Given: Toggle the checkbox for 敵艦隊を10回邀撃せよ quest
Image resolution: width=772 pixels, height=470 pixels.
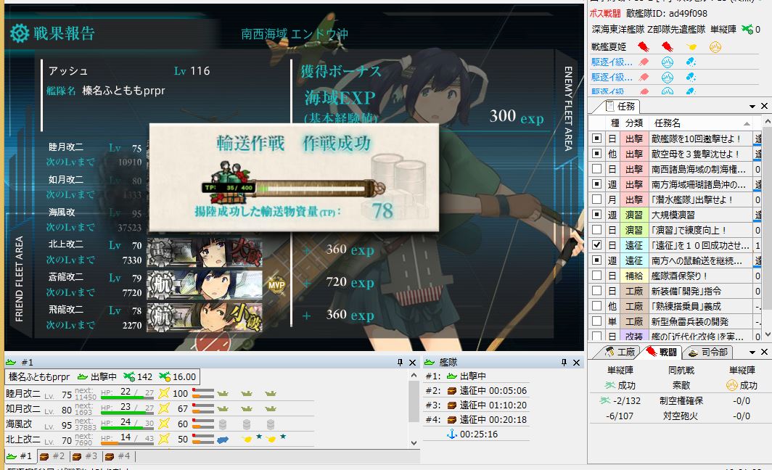Looking at the screenshot, I should 596,139.
